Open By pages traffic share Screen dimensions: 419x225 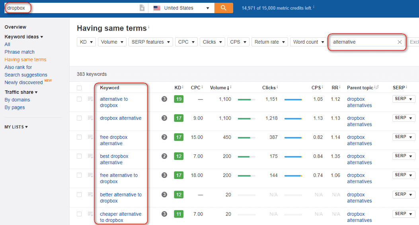(x=15, y=108)
